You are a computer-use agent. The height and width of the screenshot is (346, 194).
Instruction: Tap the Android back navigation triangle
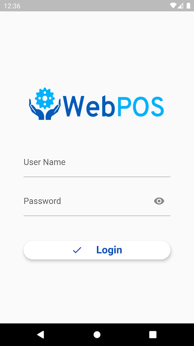coord(41,334)
